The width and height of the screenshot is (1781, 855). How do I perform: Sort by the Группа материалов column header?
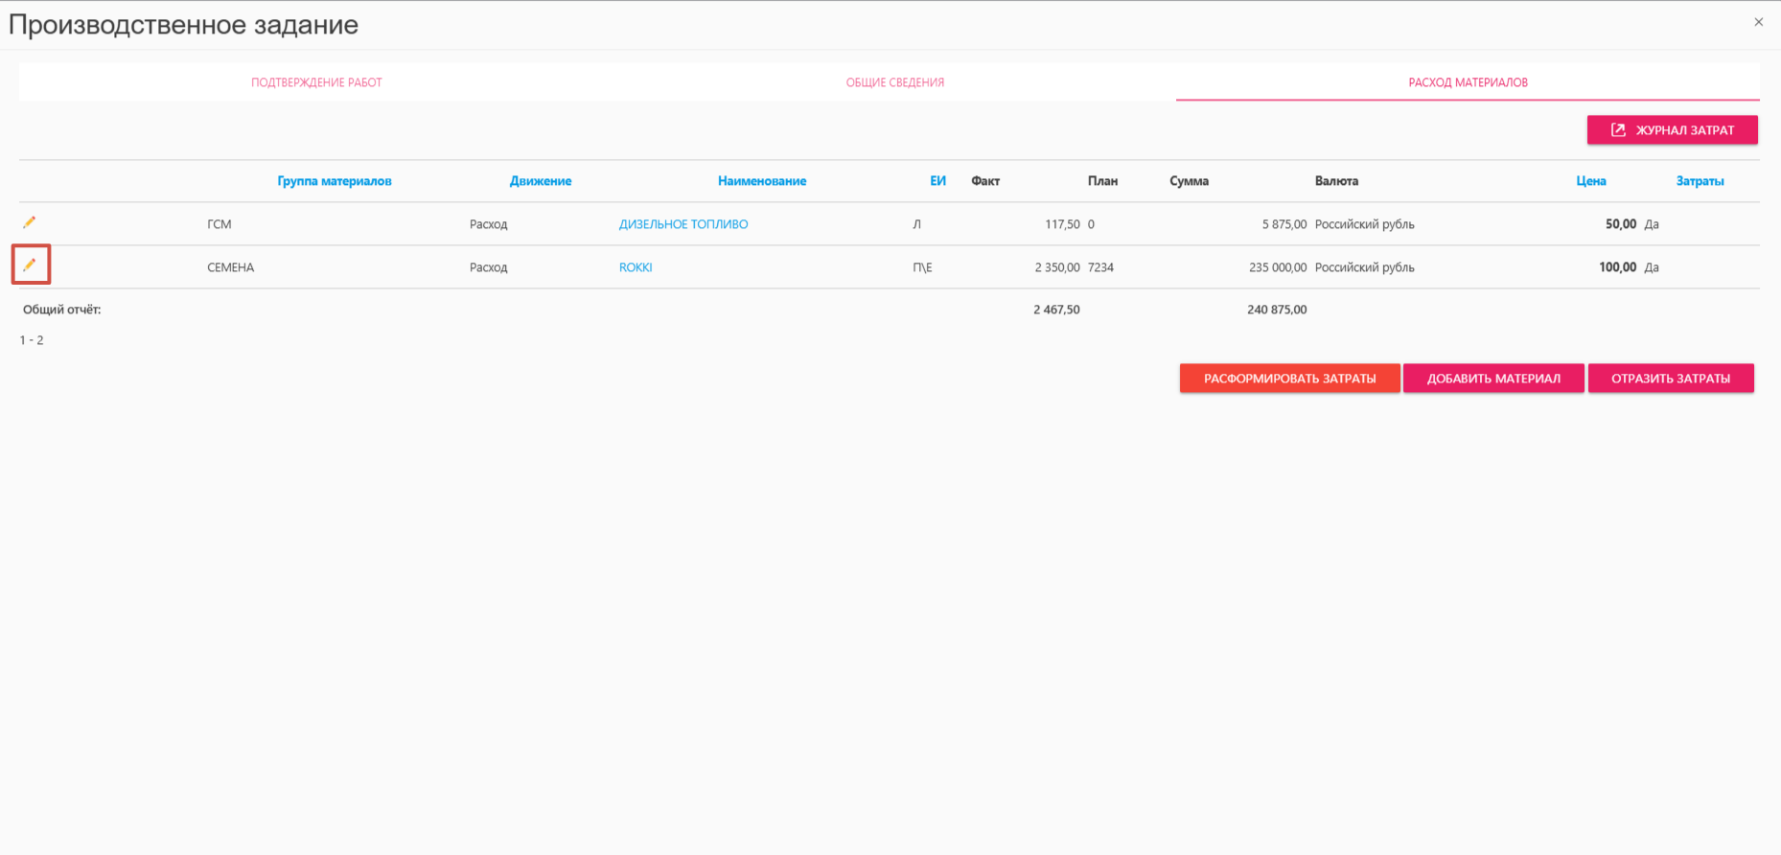tap(334, 181)
